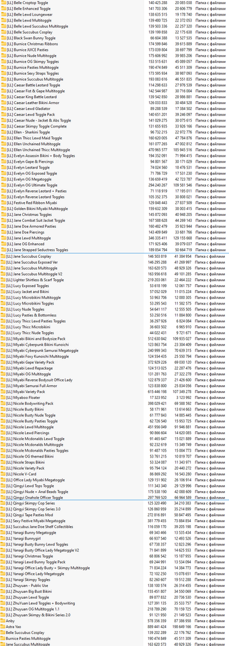Select the "[LL] Golden Bikini Miyabi Multitoggle" name
The height and width of the screenshot is (646, 229).
pyautogui.click(x=38, y=209)
